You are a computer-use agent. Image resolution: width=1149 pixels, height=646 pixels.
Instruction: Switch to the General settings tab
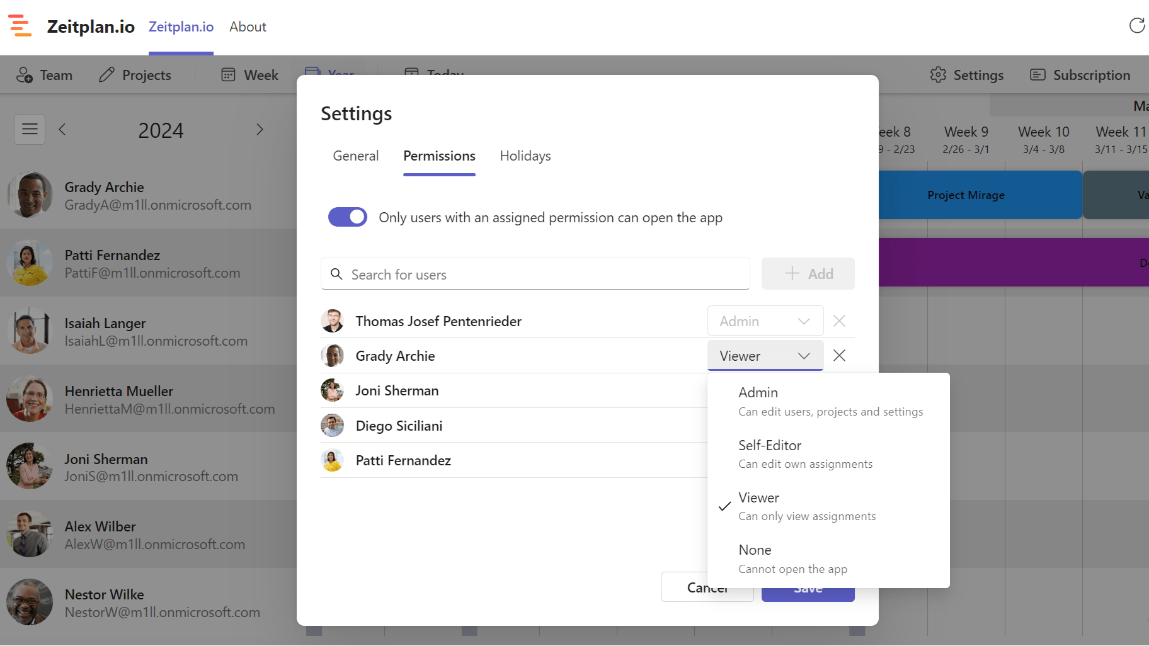pyautogui.click(x=355, y=156)
